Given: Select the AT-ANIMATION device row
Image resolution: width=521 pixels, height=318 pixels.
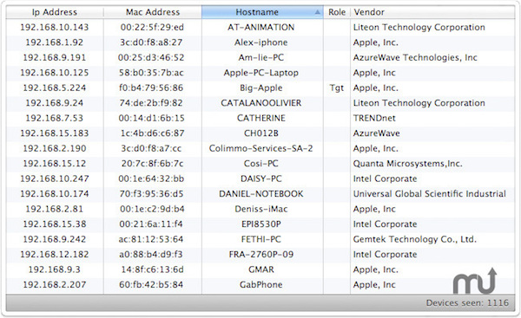Looking at the screenshot, I should click(260, 27).
